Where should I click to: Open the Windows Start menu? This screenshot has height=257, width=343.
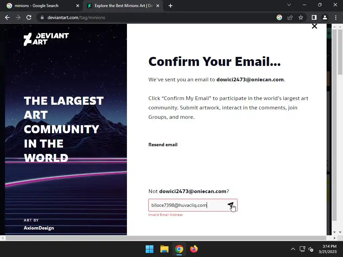coord(150,249)
